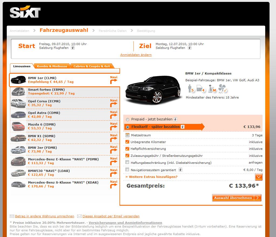The height and width of the screenshot is (237, 276).
Task: Click the Auswahl übernehmen button
Action: pyautogui.click(x=237, y=198)
